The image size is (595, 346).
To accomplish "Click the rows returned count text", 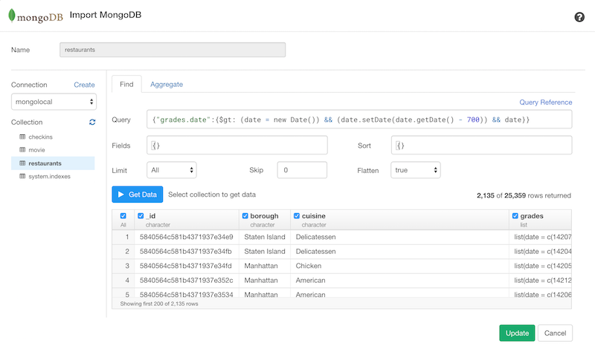I will click(524, 195).
